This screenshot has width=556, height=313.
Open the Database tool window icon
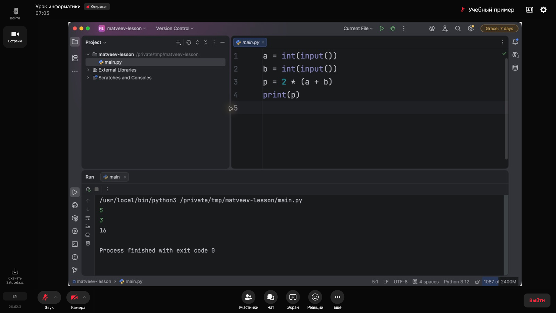tap(515, 68)
